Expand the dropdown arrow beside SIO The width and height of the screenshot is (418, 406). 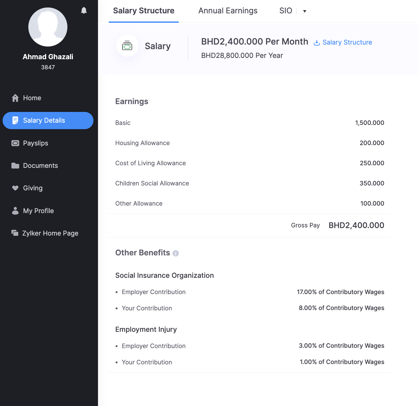click(x=305, y=11)
